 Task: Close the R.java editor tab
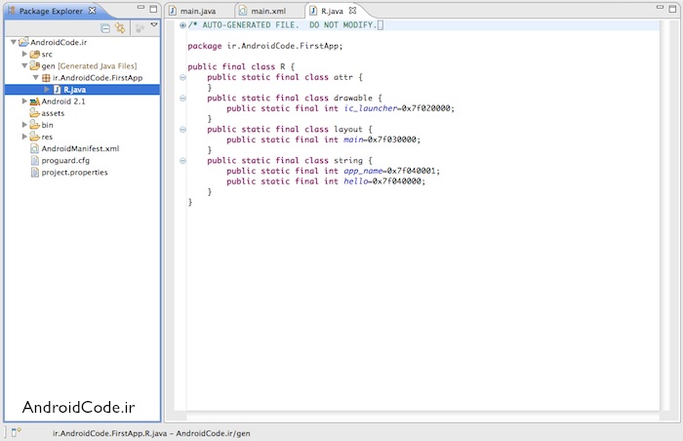[x=353, y=10]
